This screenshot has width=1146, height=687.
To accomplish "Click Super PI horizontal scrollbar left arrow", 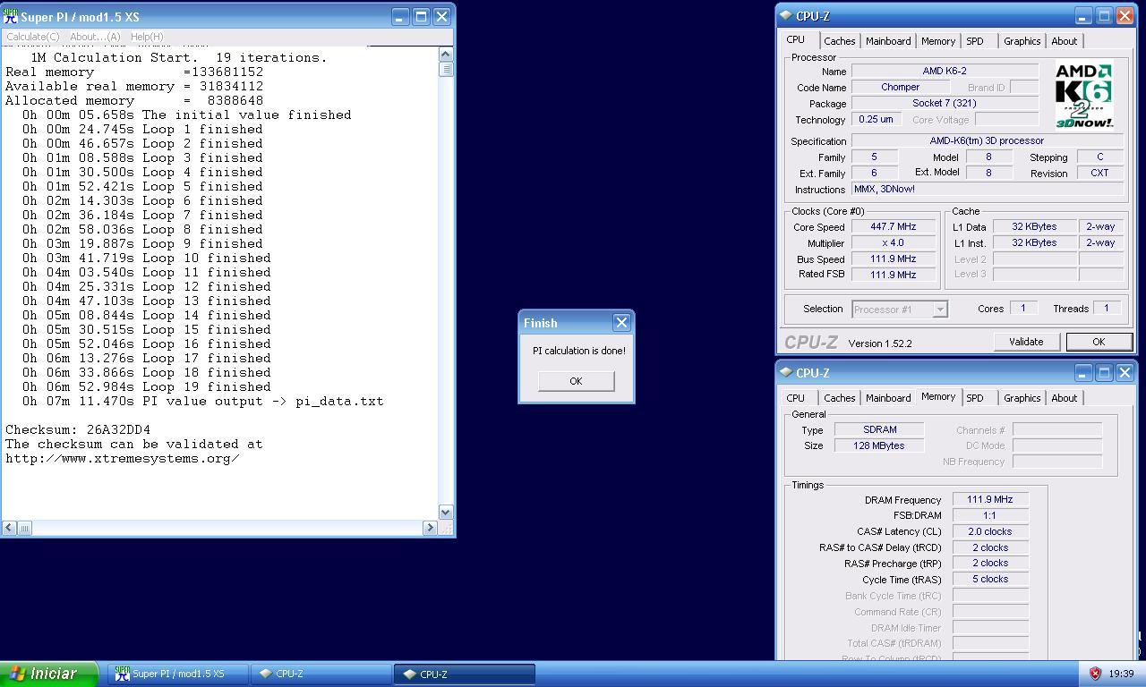I will (9, 528).
